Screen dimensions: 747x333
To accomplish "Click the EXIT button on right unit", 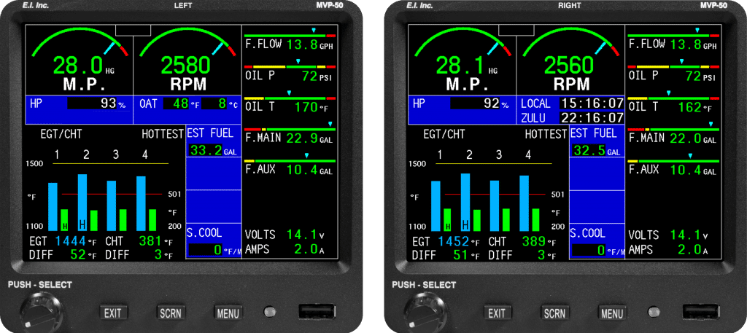I will tap(496, 313).
